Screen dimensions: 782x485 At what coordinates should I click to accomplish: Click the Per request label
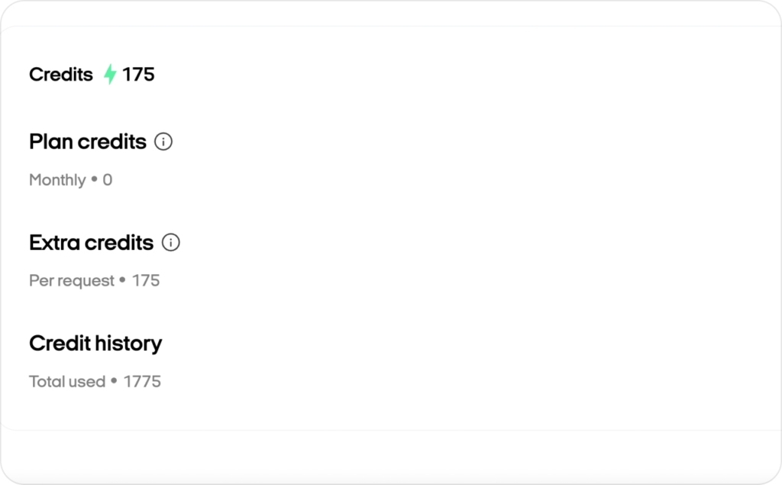tap(72, 281)
